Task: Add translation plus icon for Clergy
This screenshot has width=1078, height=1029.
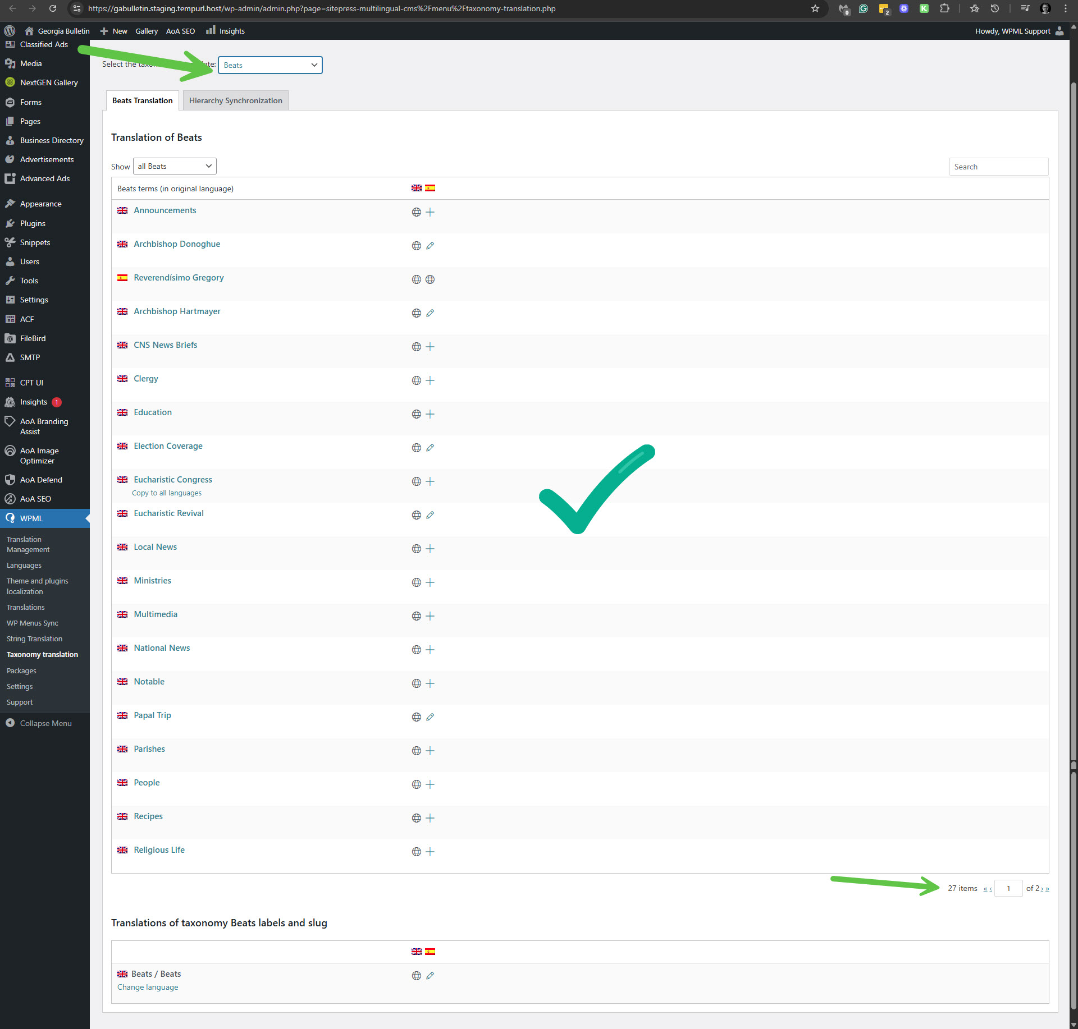Action: tap(430, 380)
